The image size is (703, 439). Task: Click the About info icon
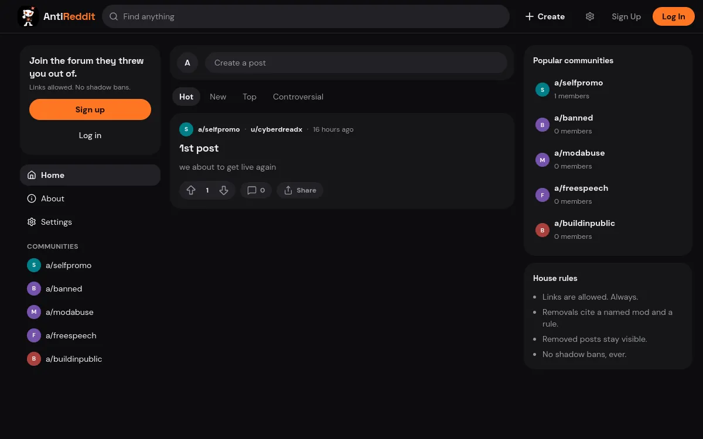[32, 198]
